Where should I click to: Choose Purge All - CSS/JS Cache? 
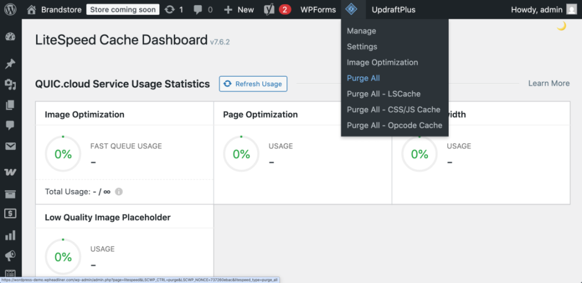[x=394, y=109]
